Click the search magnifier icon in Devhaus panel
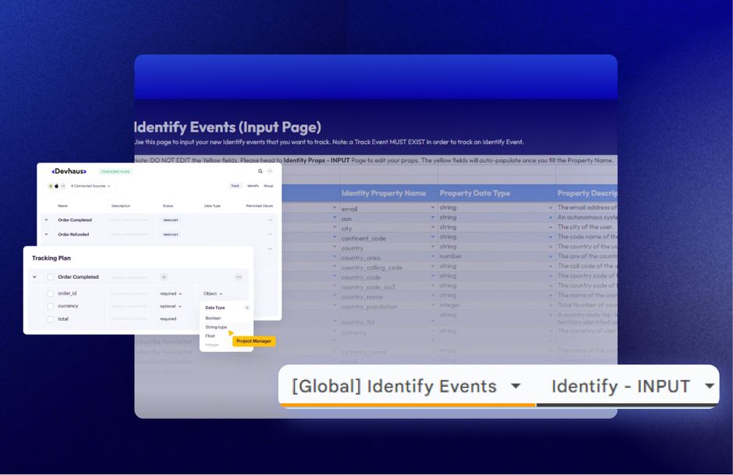The height and width of the screenshot is (475, 733). point(260,171)
